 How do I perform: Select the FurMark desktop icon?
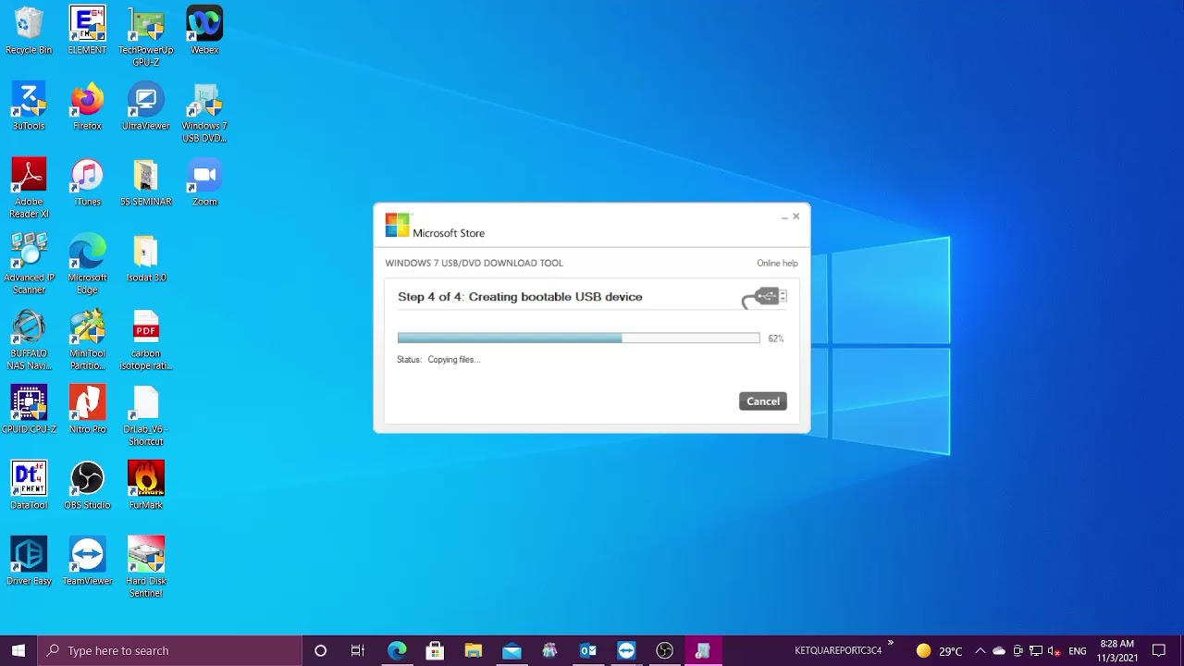(146, 486)
